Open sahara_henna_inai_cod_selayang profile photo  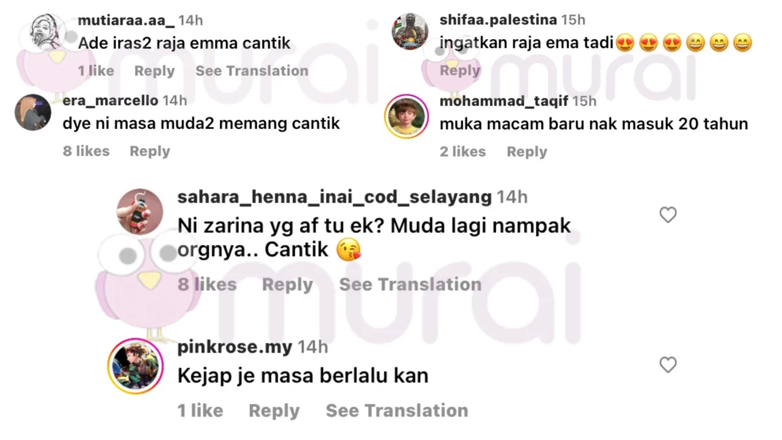(x=139, y=211)
